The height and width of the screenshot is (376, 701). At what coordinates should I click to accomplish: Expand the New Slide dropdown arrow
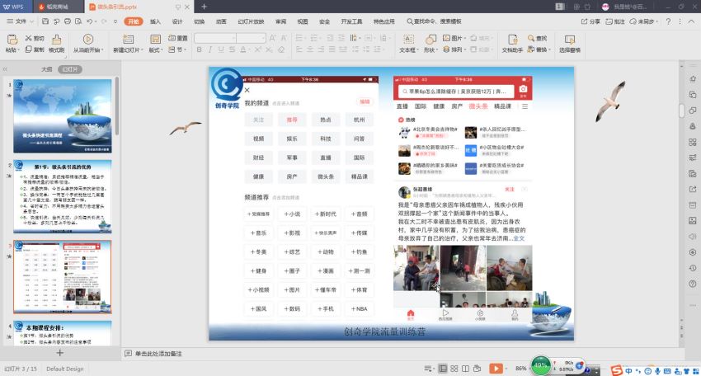[142, 50]
